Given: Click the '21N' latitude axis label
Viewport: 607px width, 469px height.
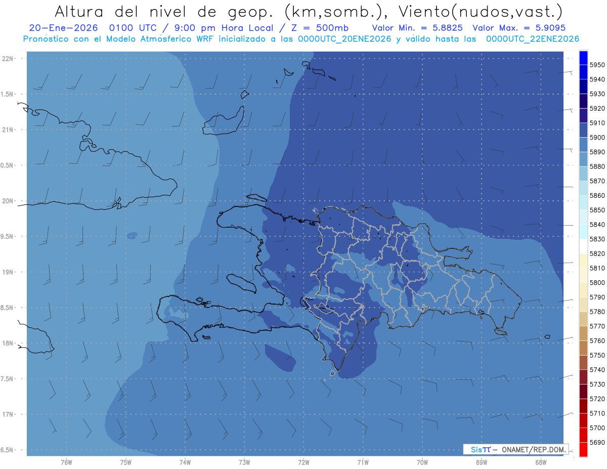Looking at the screenshot, I should click(8, 130).
